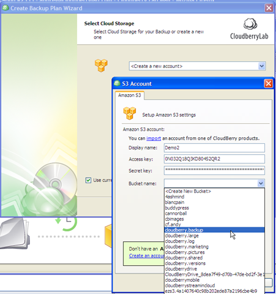Click the Create Backup Plan Wizard title icon
The height and width of the screenshot is (294, 276).
click(x=6, y=8)
